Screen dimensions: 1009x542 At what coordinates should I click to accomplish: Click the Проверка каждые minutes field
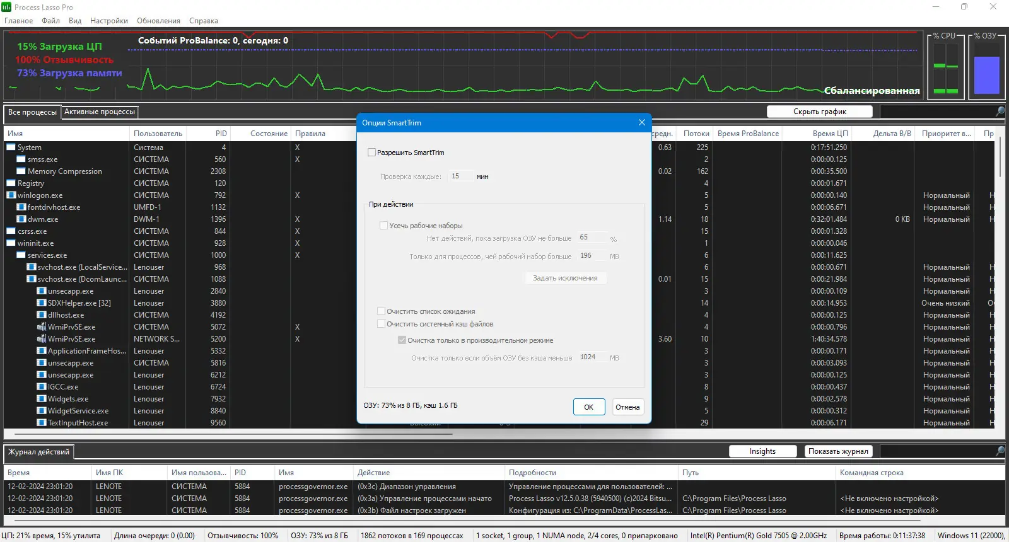(x=460, y=176)
